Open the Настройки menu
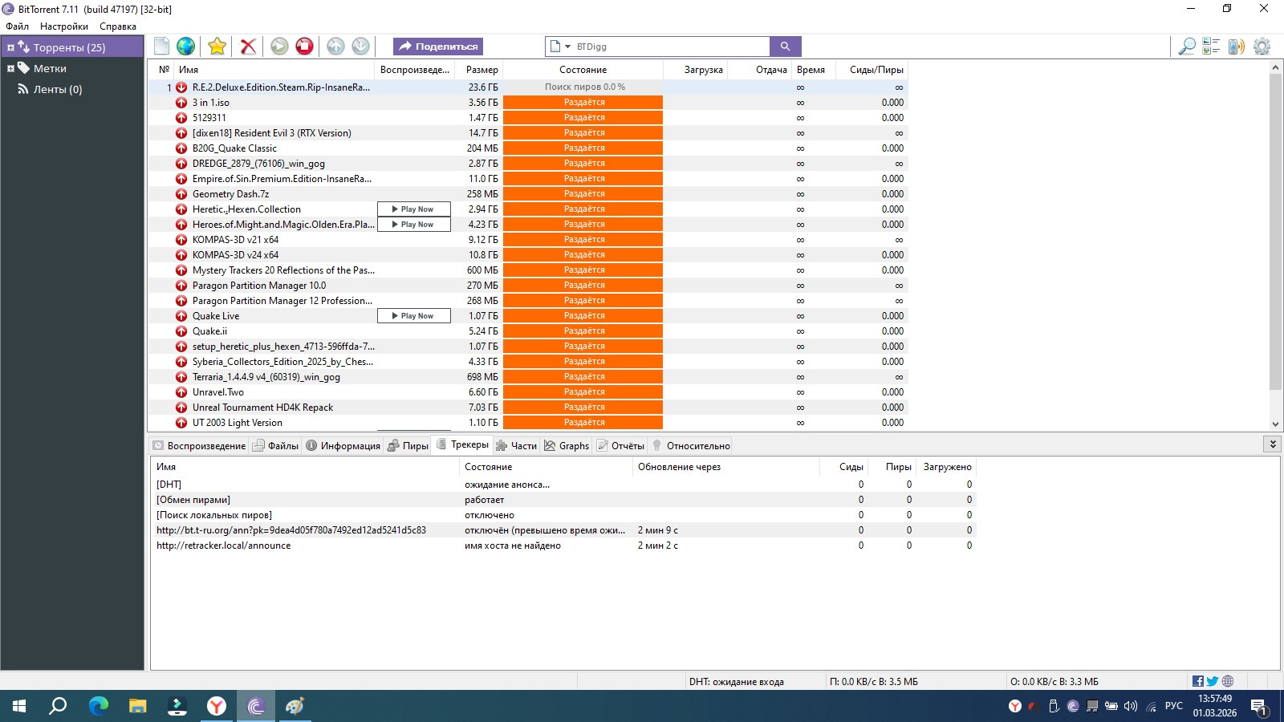The height and width of the screenshot is (722, 1284). pyautogui.click(x=64, y=26)
